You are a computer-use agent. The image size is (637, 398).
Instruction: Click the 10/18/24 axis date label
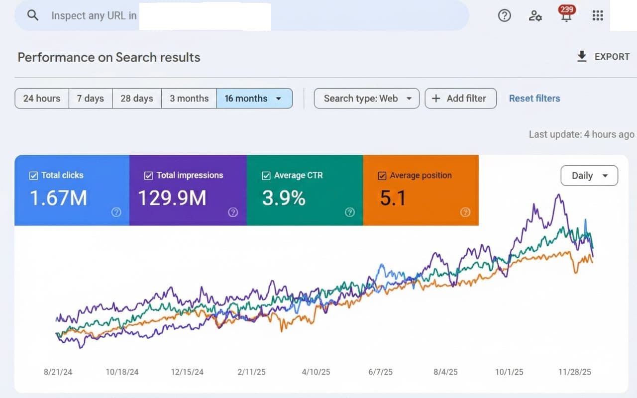(x=122, y=372)
